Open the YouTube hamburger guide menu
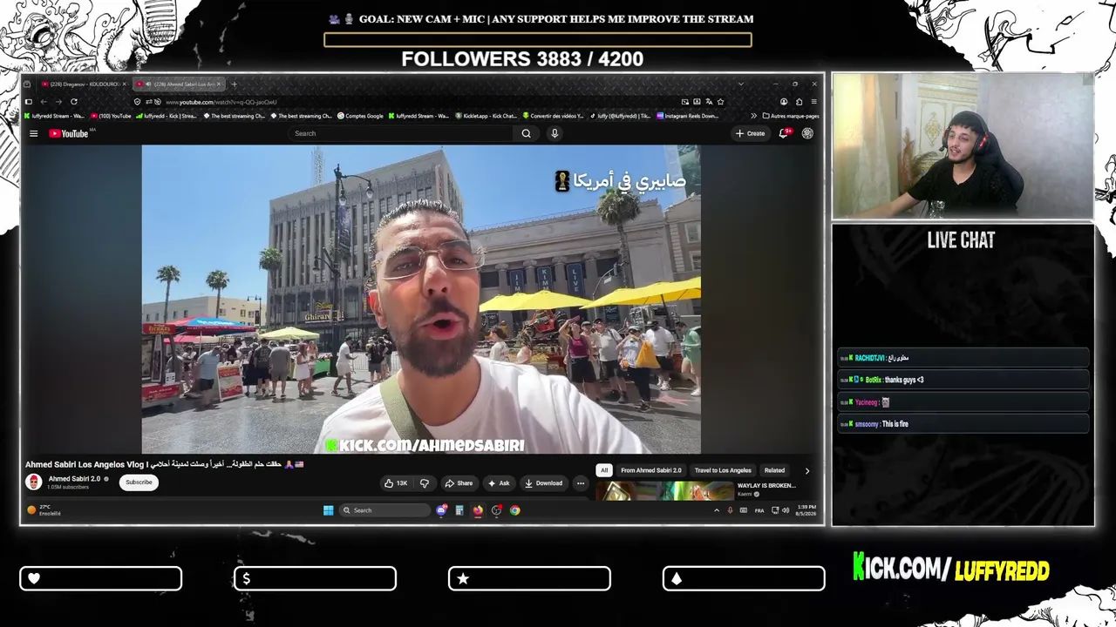The height and width of the screenshot is (627, 1116). [x=33, y=133]
